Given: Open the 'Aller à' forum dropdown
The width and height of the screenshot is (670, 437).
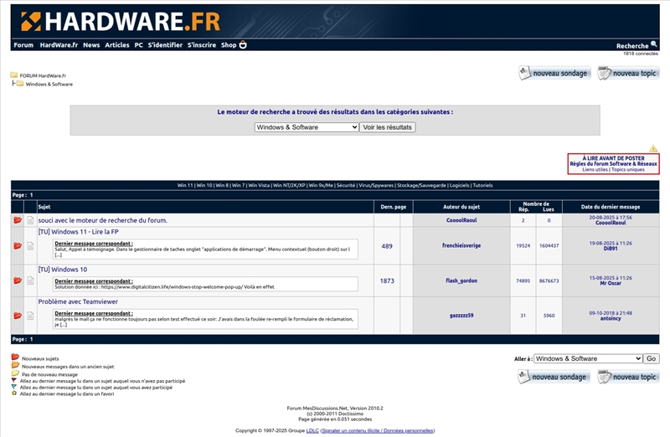Looking at the screenshot, I should click(x=588, y=358).
